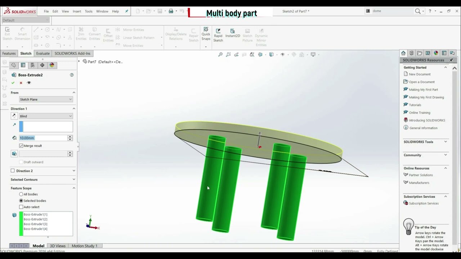Switch to the Evaluate tab
Image resolution: width=461 pixels, height=259 pixels.
(x=43, y=53)
